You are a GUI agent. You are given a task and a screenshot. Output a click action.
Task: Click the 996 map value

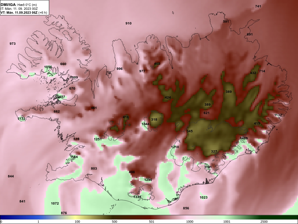[x=119, y=69]
